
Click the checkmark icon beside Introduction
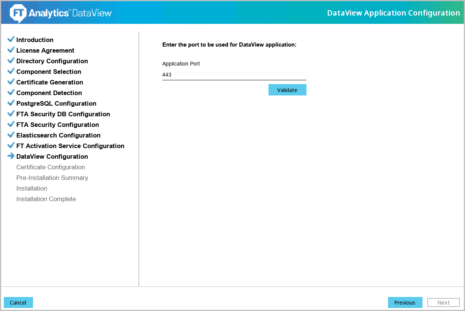(x=11, y=39)
